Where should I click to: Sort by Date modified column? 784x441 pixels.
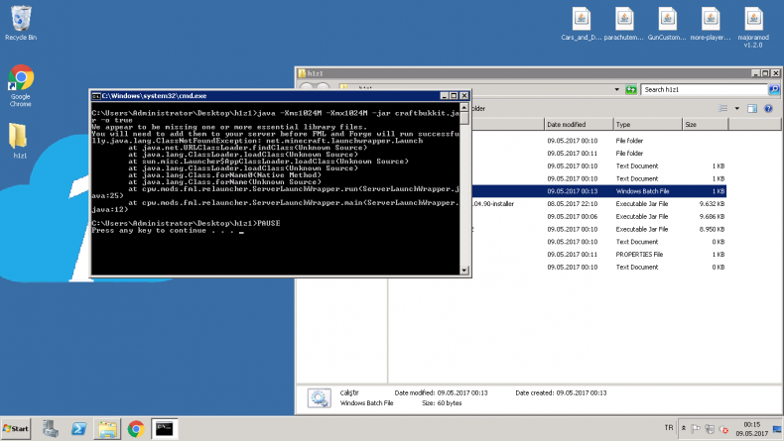click(x=579, y=124)
